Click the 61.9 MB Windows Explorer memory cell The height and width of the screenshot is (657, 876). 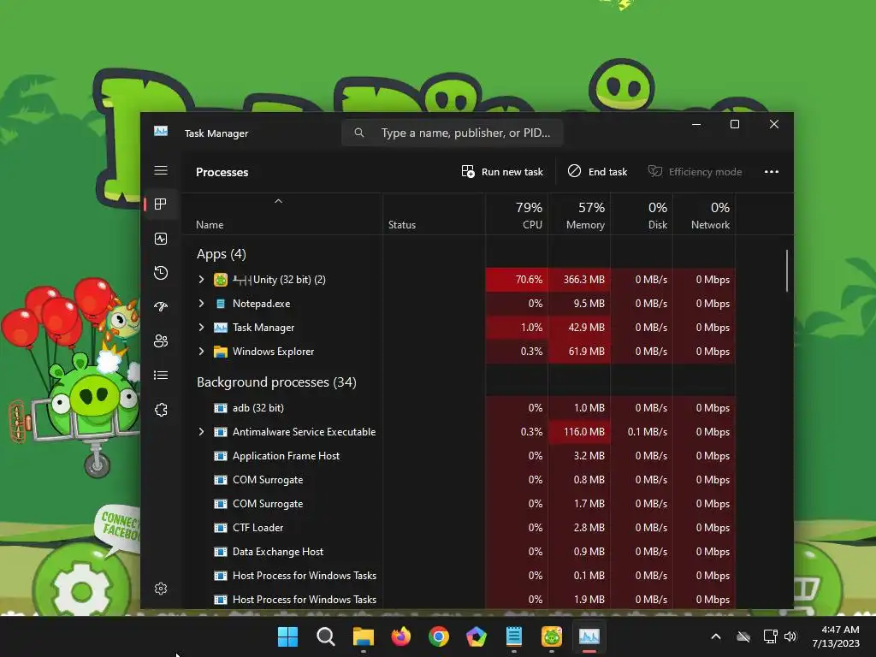(x=579, y=352)
